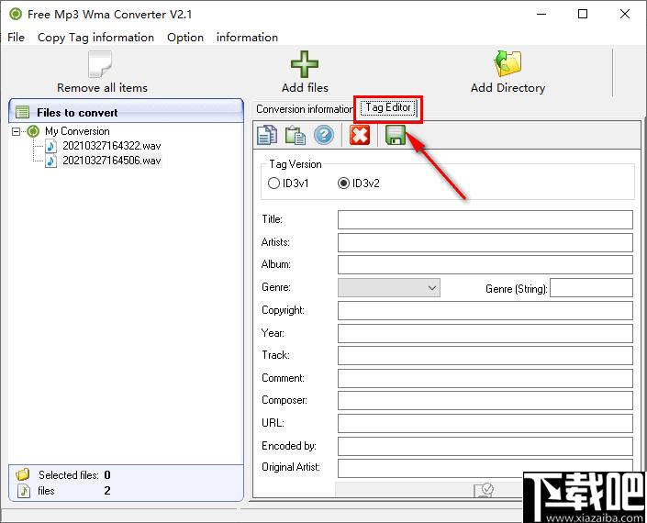Open the File menu
647x523 pixels.
(x=16, y=38)
